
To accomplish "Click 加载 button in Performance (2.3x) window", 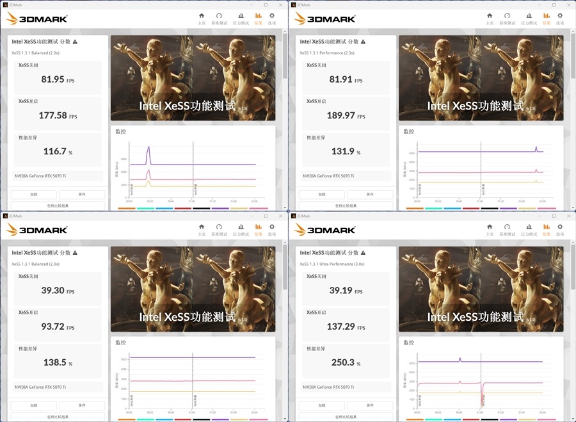I will 322,194.
